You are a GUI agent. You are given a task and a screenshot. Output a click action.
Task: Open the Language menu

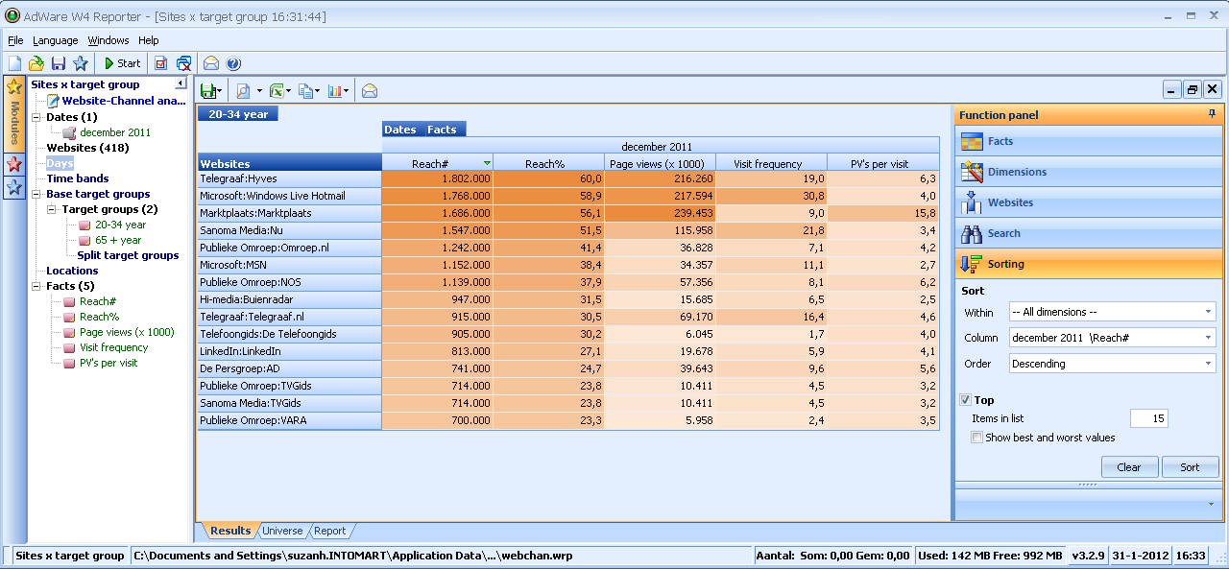click(56, 40)
